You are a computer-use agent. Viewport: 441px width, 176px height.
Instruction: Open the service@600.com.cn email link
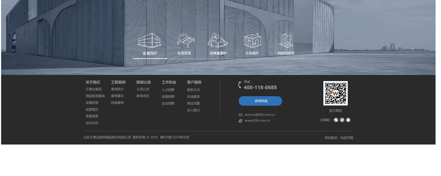point(260,115)
